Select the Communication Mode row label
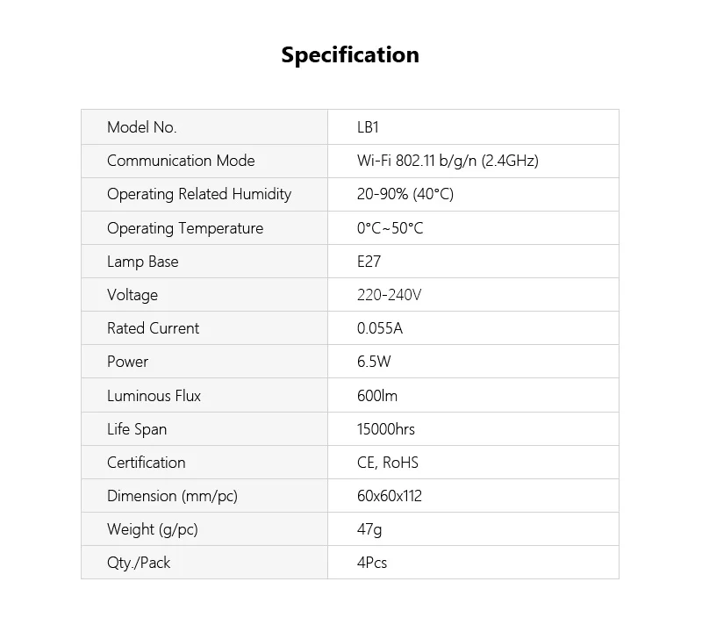 point(181,161)
